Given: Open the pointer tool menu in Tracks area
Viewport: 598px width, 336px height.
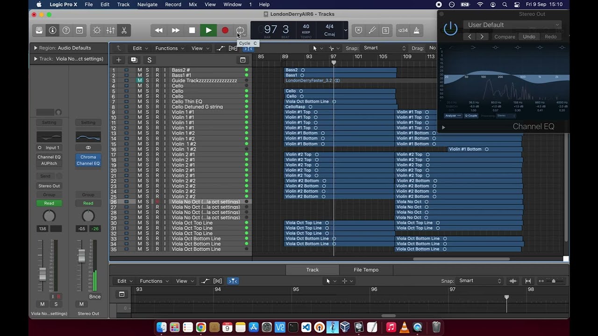Looking at the screenshot, I should click(317, 48).
